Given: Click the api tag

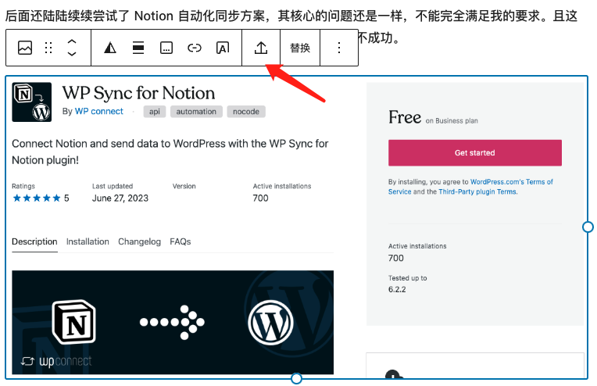Looking at the screenshot, I should pos(155,112).
